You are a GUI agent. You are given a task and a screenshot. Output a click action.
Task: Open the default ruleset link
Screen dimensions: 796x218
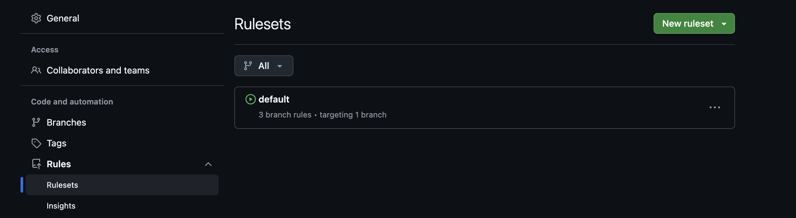pos(274,99)
